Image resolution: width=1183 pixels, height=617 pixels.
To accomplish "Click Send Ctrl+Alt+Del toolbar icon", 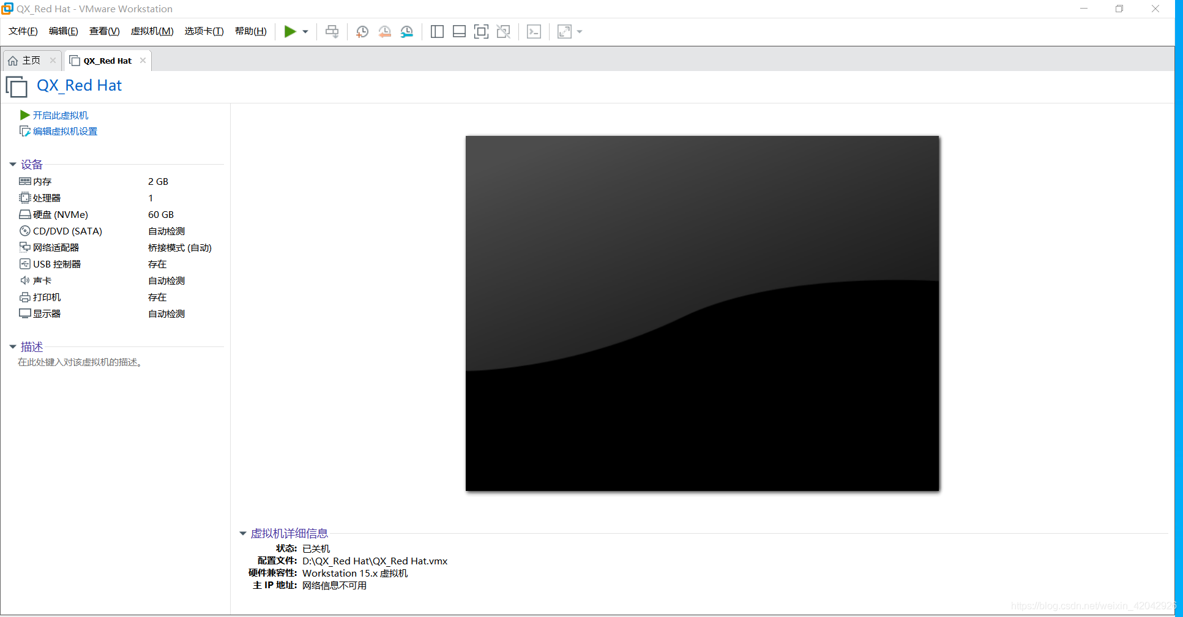I will [x=332, y=32].
